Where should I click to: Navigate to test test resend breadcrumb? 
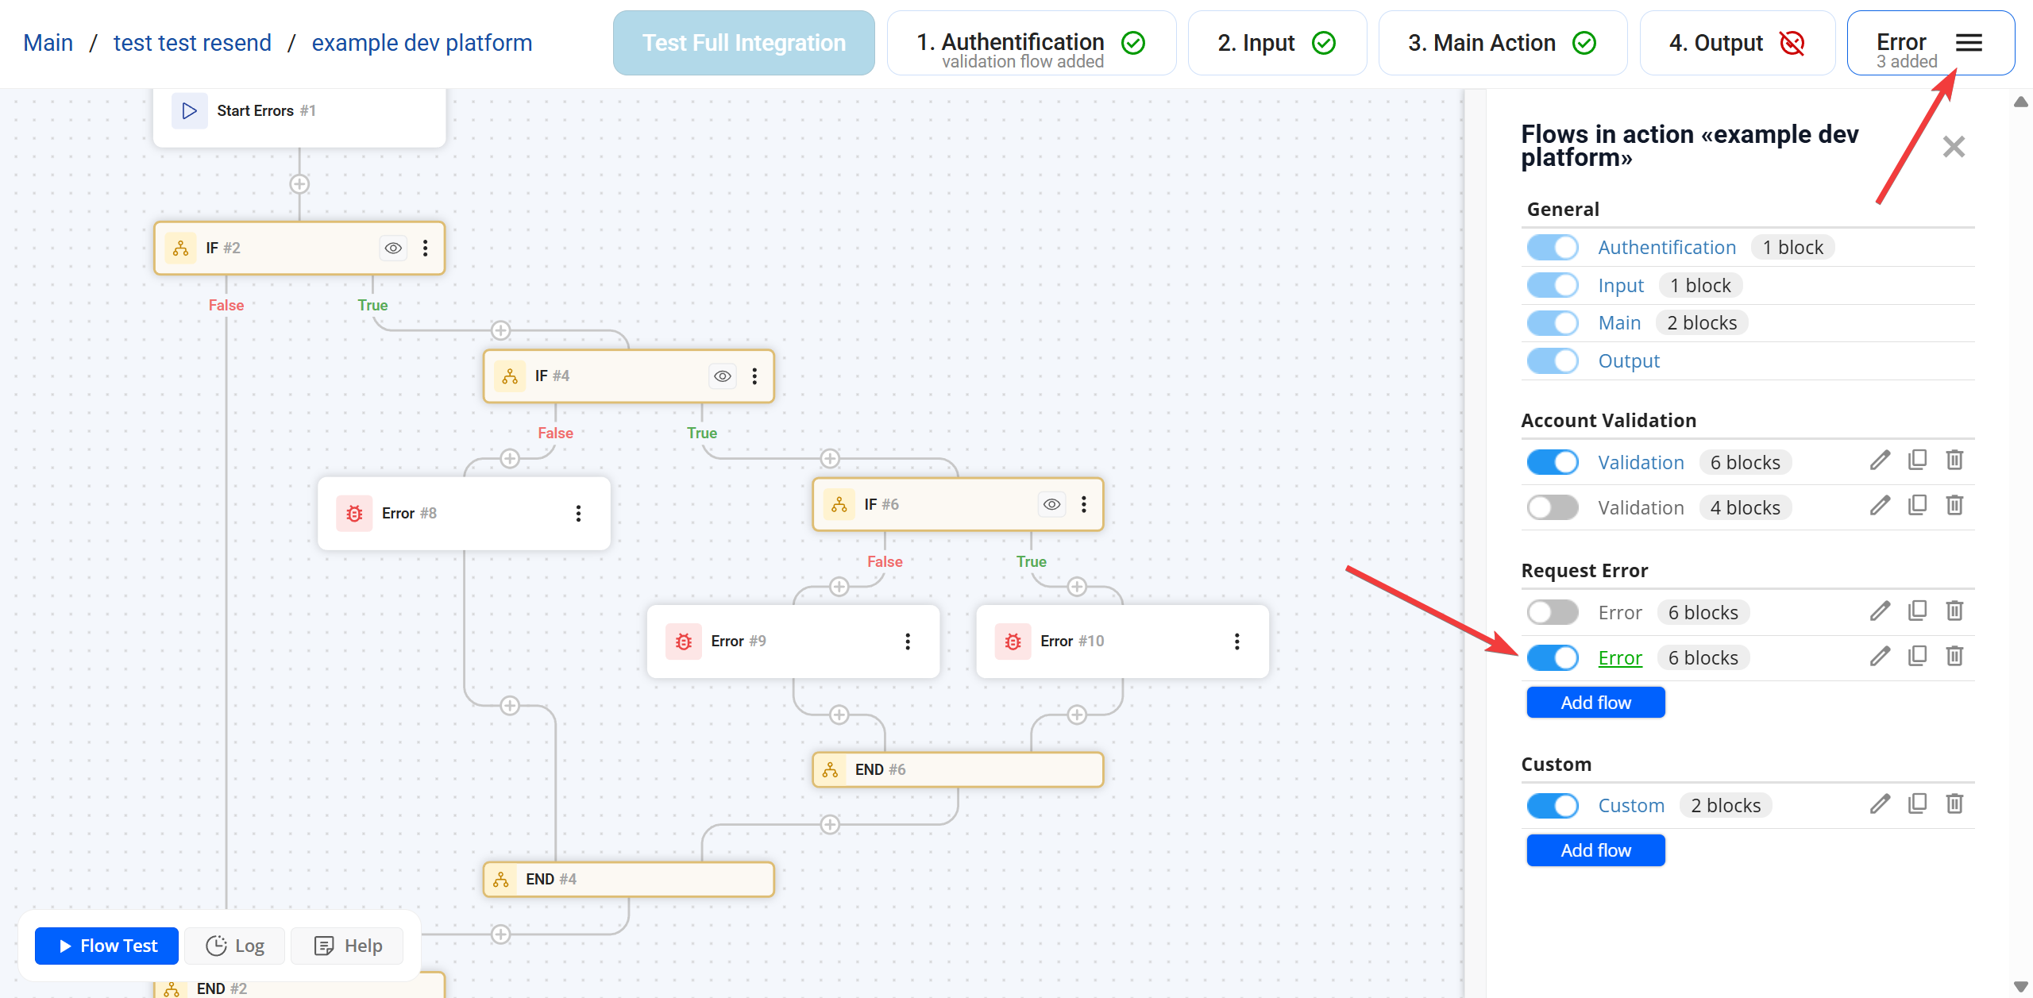point(191,42)
